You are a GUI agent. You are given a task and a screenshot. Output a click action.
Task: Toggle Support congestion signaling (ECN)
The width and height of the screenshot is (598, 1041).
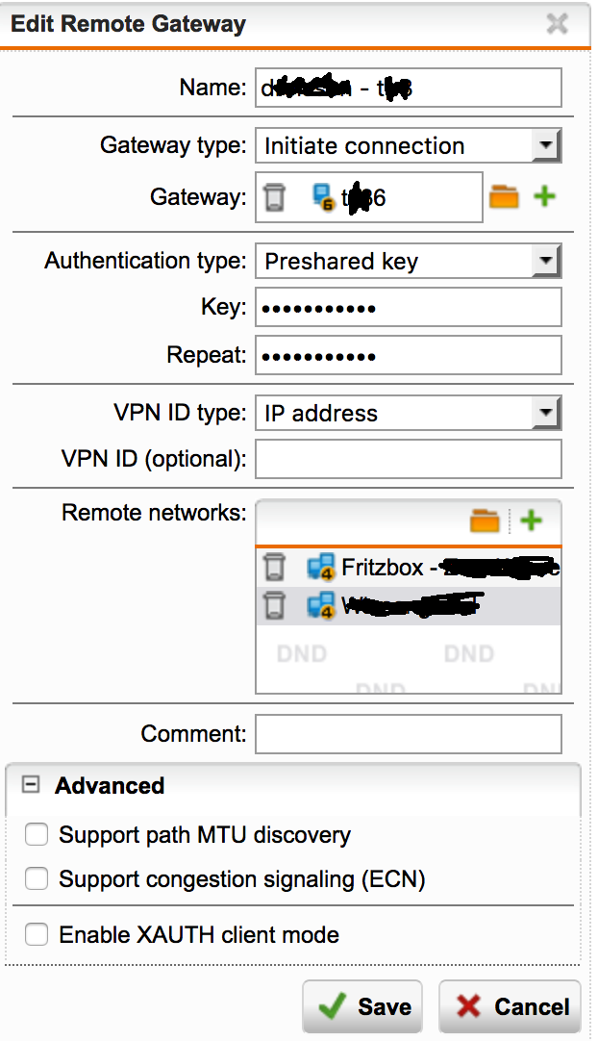click(x=37, y=879)
